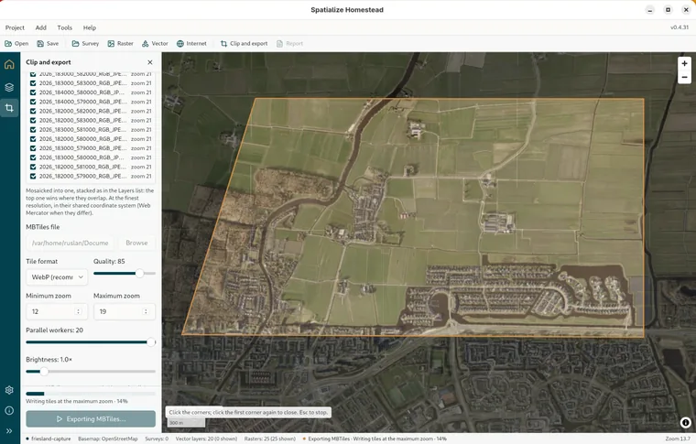
Task: Click Maximum zoom stepper arrows
Action: click(146, 311)
